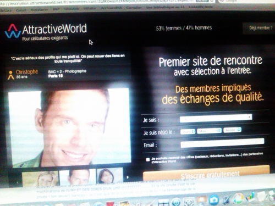
Task: Open the LinkedIN bookmark
Action: [x=201, y=7]
